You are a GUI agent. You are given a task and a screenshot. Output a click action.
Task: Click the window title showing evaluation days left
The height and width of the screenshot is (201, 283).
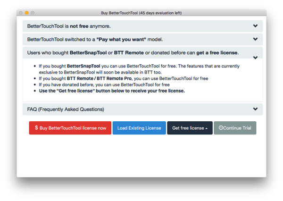pos(141,13)
